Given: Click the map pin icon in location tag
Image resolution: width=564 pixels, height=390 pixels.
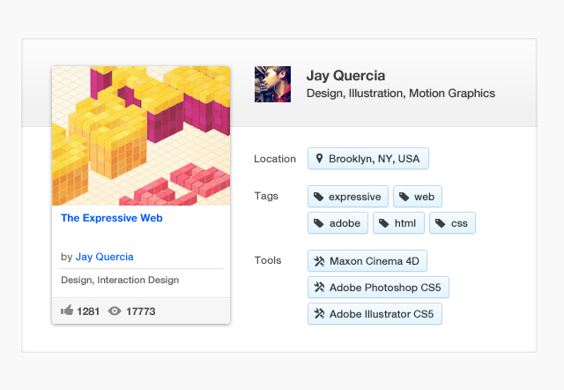Looking at the screenshot, I should [x=319, y=159].
